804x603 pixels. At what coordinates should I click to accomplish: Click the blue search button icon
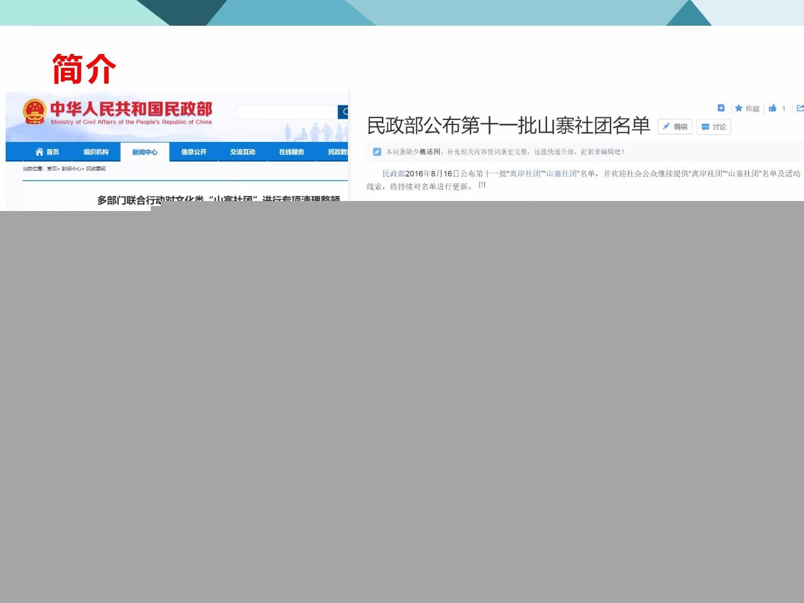(x=344, y=112)
